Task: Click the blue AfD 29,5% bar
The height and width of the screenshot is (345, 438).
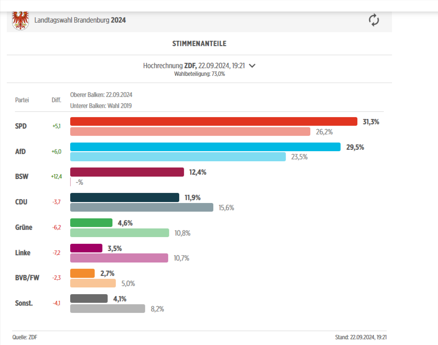Action: [x=205, y=147]
